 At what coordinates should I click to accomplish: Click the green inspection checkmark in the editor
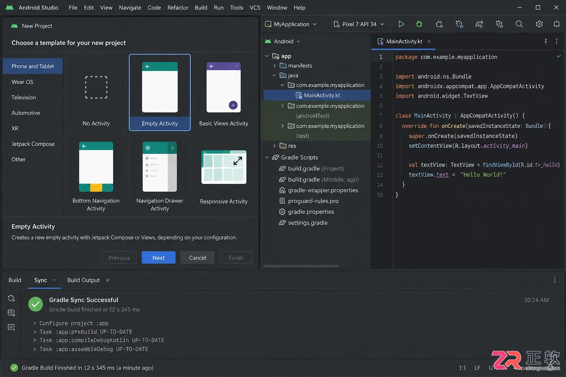click(x=559, y=56)
